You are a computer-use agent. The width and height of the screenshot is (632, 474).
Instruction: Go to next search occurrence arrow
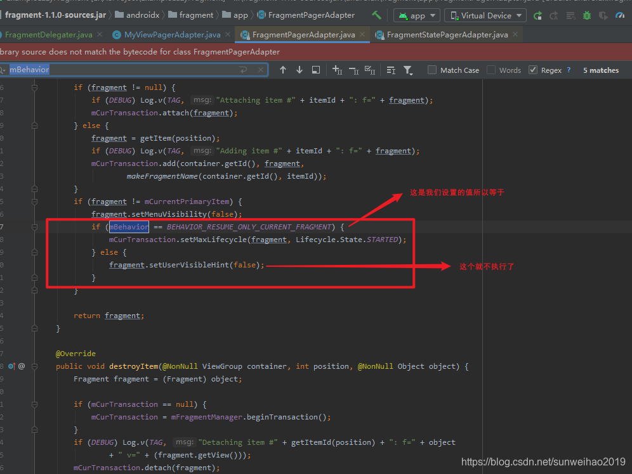point(300,70)
